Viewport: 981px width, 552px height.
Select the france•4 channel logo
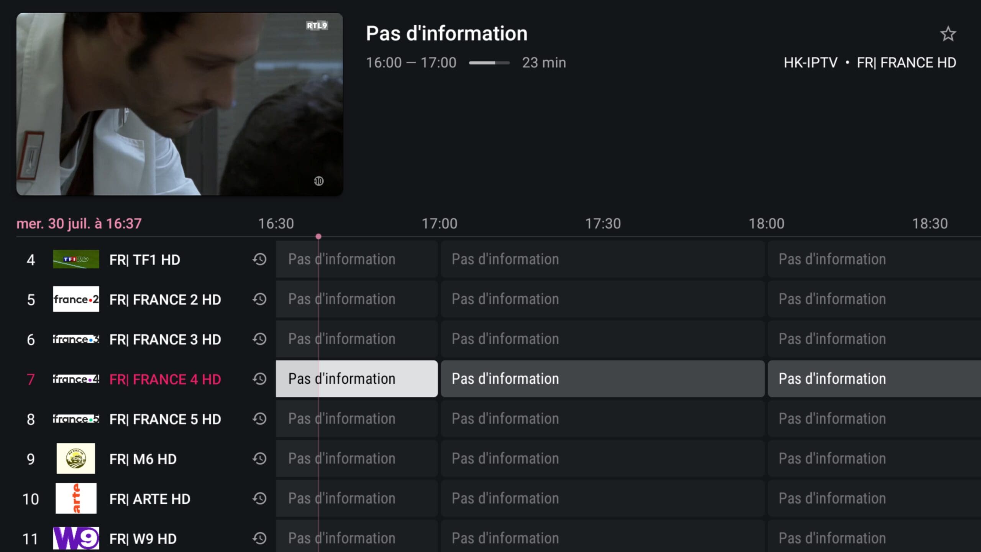point(76,379)
